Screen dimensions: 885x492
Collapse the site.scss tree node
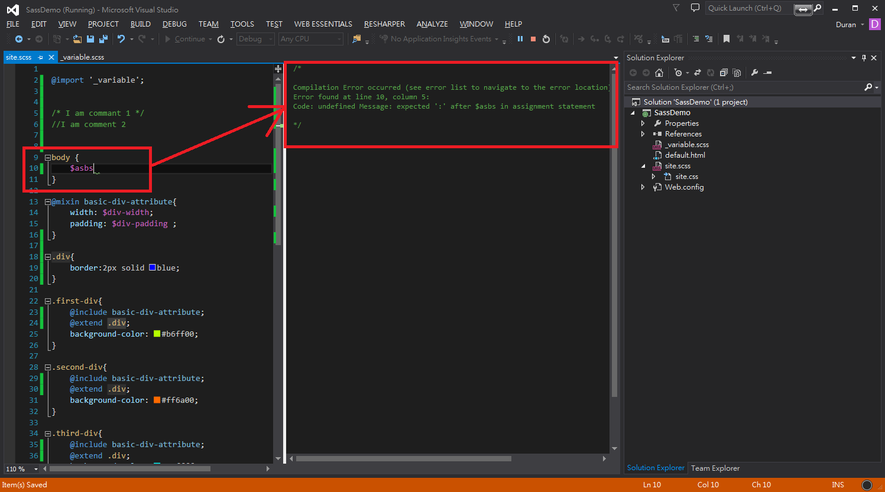tap(643, 166)
